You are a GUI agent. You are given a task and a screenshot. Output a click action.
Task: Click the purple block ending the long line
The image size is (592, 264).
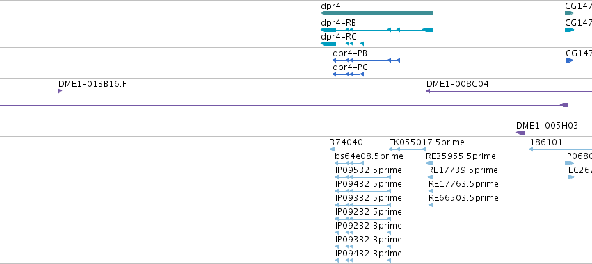point(564,105)
